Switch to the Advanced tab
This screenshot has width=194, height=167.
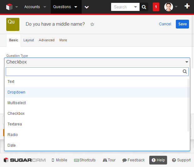coord(47,40)
